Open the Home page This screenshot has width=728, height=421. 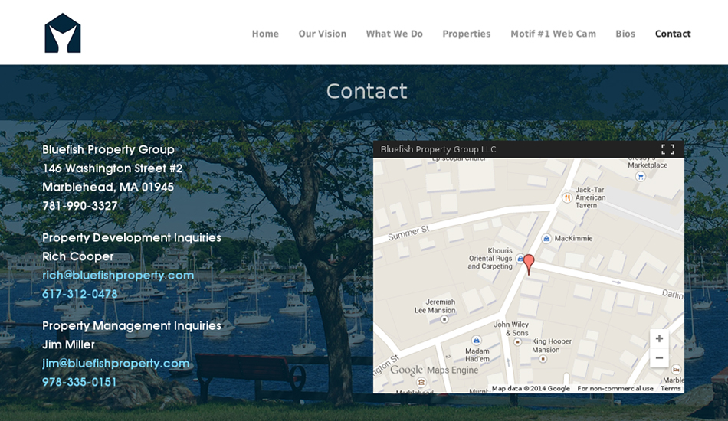[265, 34]
